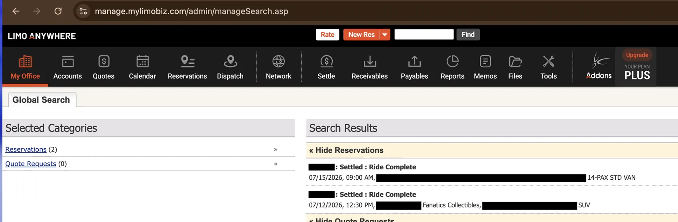
Task: Open Reservations in the top toolbar
Action: tap(187, 67)
